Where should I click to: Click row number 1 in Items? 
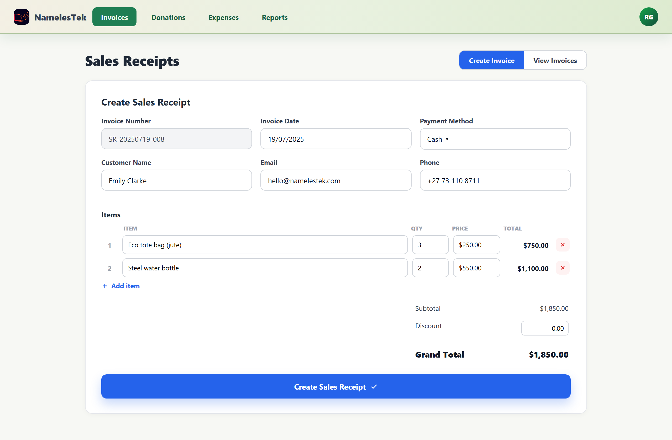[109, 245]
